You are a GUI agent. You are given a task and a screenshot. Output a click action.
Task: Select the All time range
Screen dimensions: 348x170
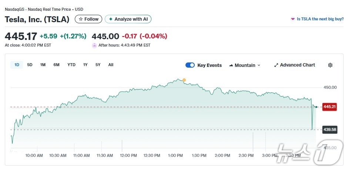(x=111, y=65)
